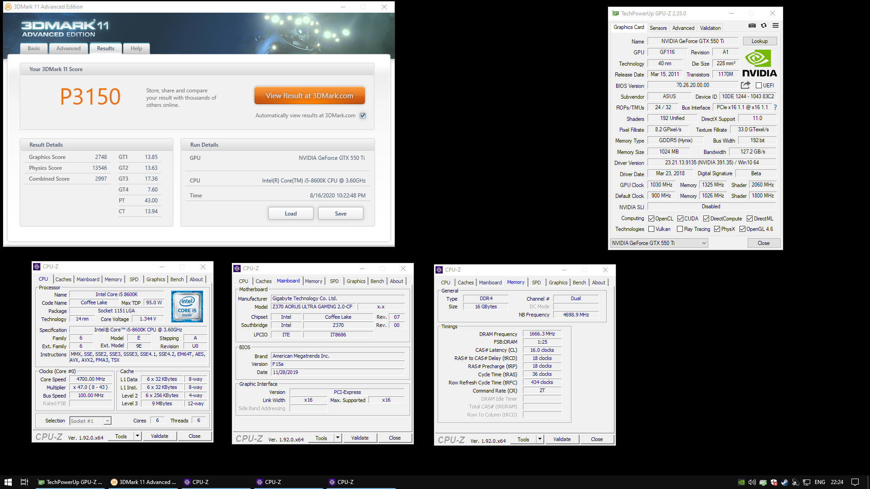Open the Windows Start menu
Image resolution: width=870 pixels, height=489 pixels.
tap(8, 482)
